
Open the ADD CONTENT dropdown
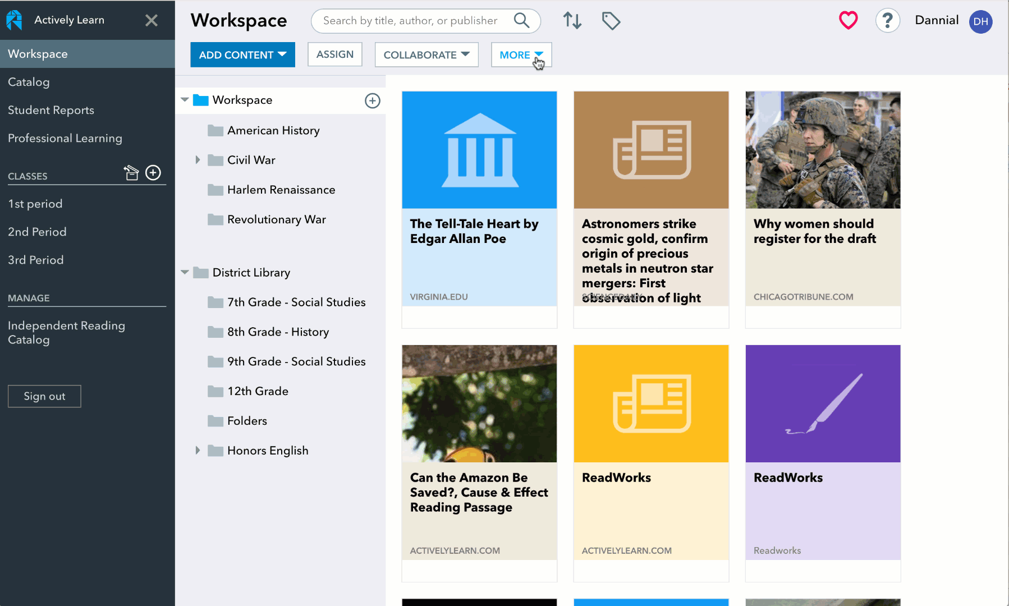pyautogui.click(x=242, y=55)
